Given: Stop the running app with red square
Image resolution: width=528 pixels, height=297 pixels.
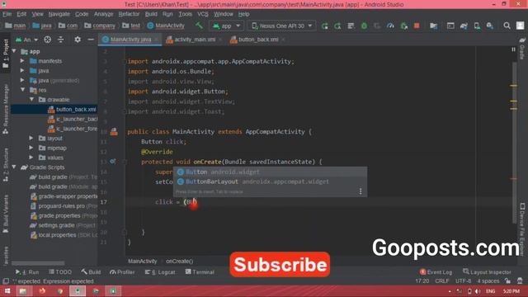Looking at the screenshot, I should pos(417,26).
